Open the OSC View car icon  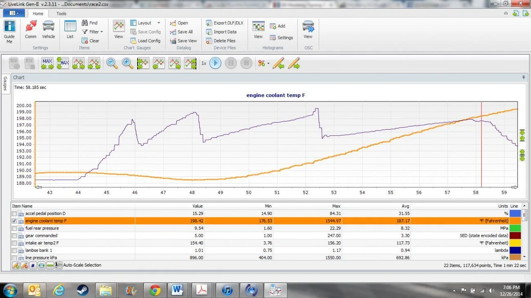click(x=308, y=29)
